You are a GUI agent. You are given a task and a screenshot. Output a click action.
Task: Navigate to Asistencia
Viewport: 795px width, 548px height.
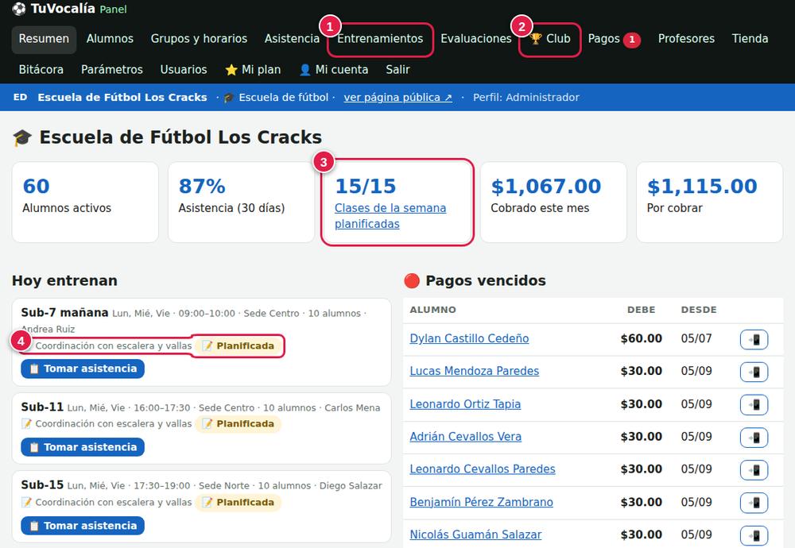[x=292, y=39]
